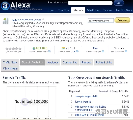133x120 pixels.
Task: Open keyword link lorem ipsume
Action: [83, 101]
